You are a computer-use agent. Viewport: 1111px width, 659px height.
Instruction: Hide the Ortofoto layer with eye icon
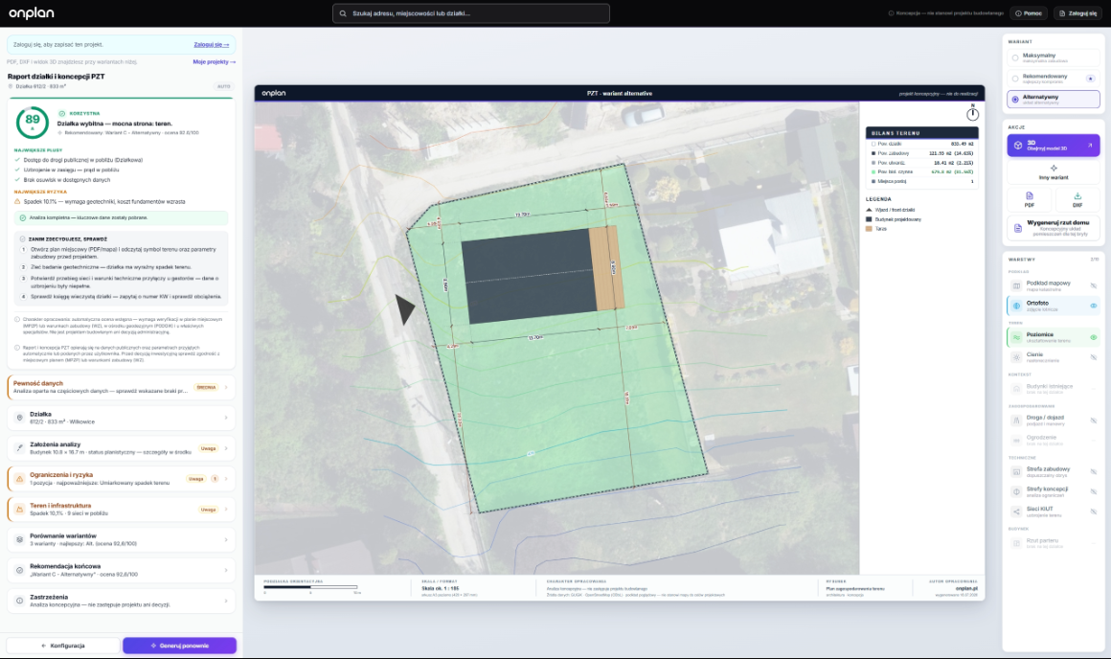click(1094, 307)
